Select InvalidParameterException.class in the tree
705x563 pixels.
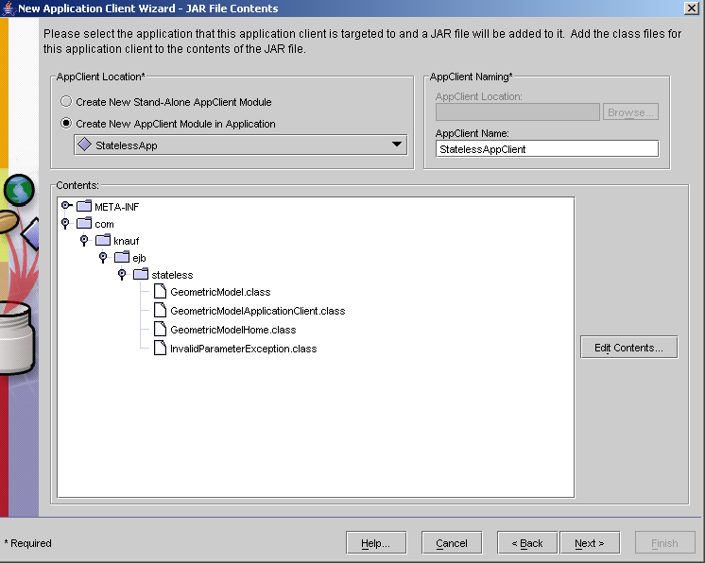point(243,349)
